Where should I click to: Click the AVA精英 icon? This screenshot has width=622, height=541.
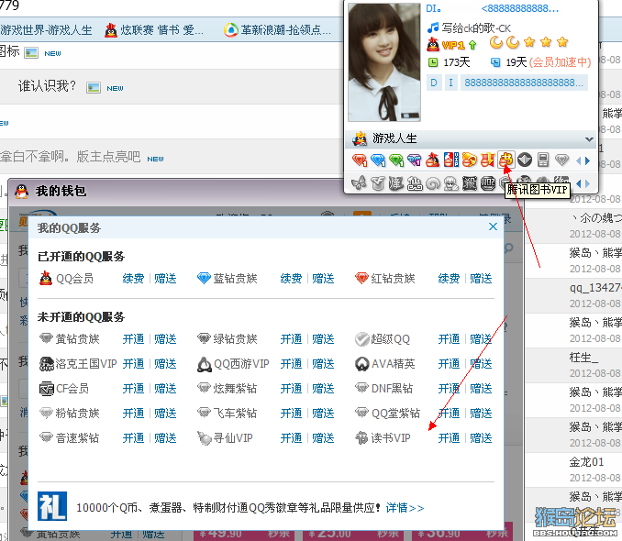tap(362, 364)
